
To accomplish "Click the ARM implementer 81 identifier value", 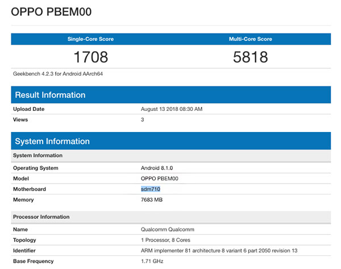I will (x=219, y=251).
